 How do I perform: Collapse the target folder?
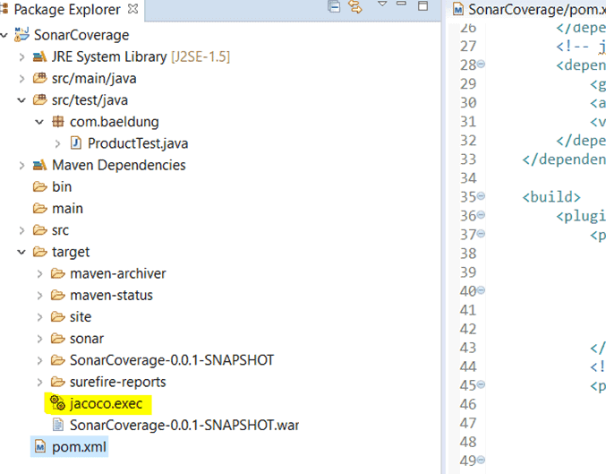22,252
